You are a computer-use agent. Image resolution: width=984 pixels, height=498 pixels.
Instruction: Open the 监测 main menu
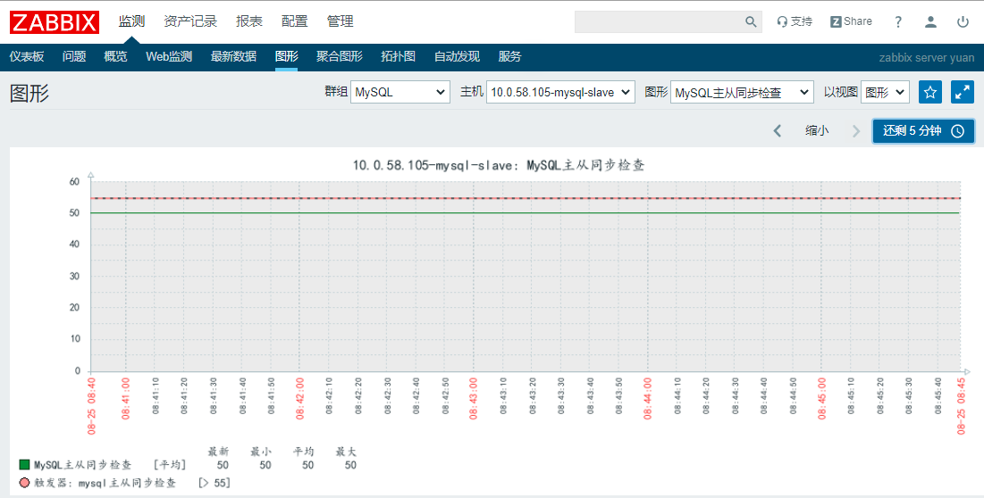click(131, 22)
